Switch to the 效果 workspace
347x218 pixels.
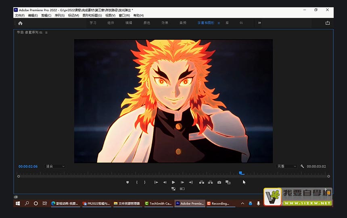(x=165, y=23)
